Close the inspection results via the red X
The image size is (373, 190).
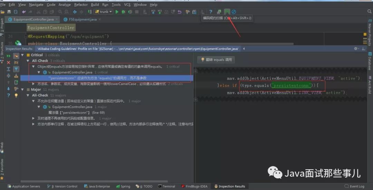(x=8, y=62)
